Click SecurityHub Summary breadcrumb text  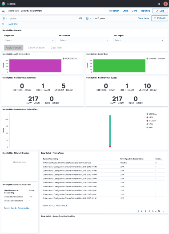click(x=32, y=11)
